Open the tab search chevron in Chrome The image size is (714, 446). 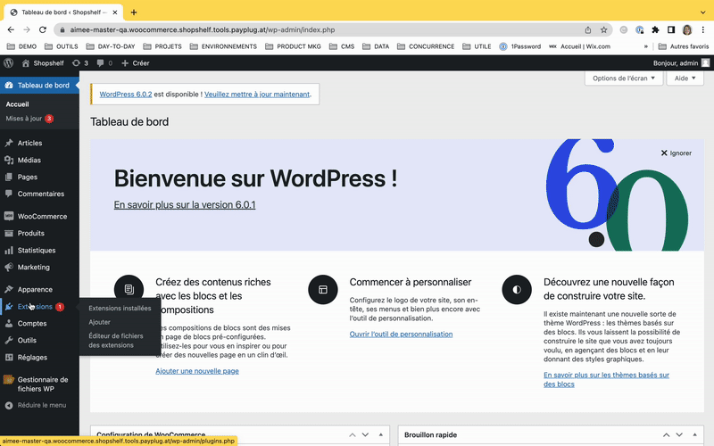click(x=703, y=12)
